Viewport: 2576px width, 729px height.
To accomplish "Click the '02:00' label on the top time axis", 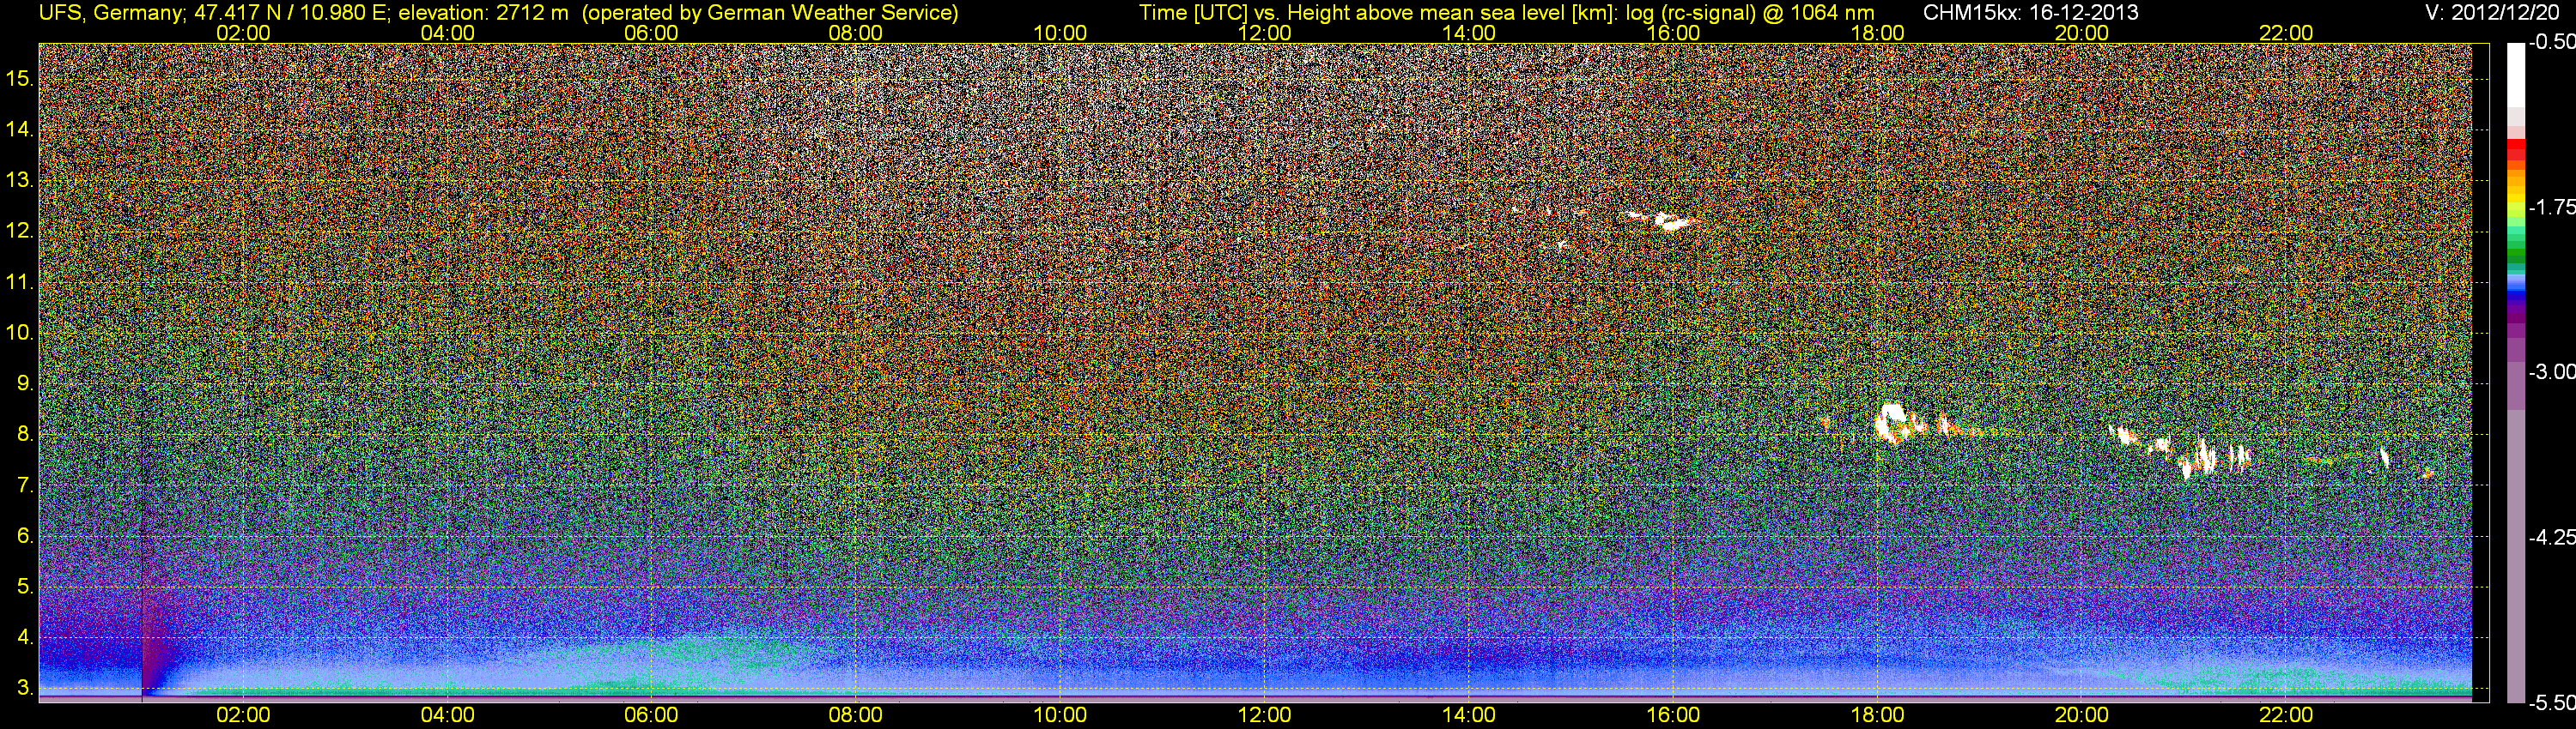I will [243, 33].
